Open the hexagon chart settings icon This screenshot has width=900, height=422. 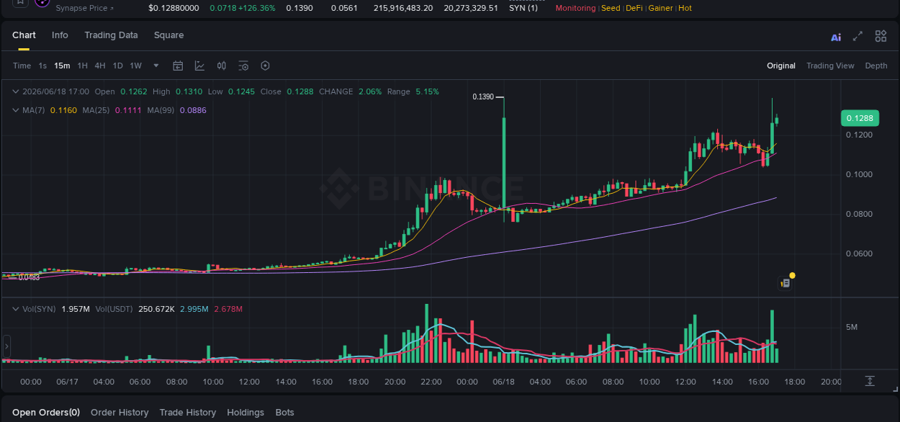(265, 66)
